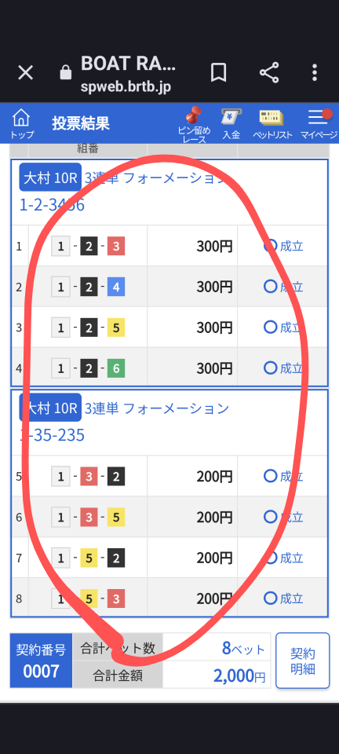
Task: Open the 入金 deposit icon
Action: (231, 124)
